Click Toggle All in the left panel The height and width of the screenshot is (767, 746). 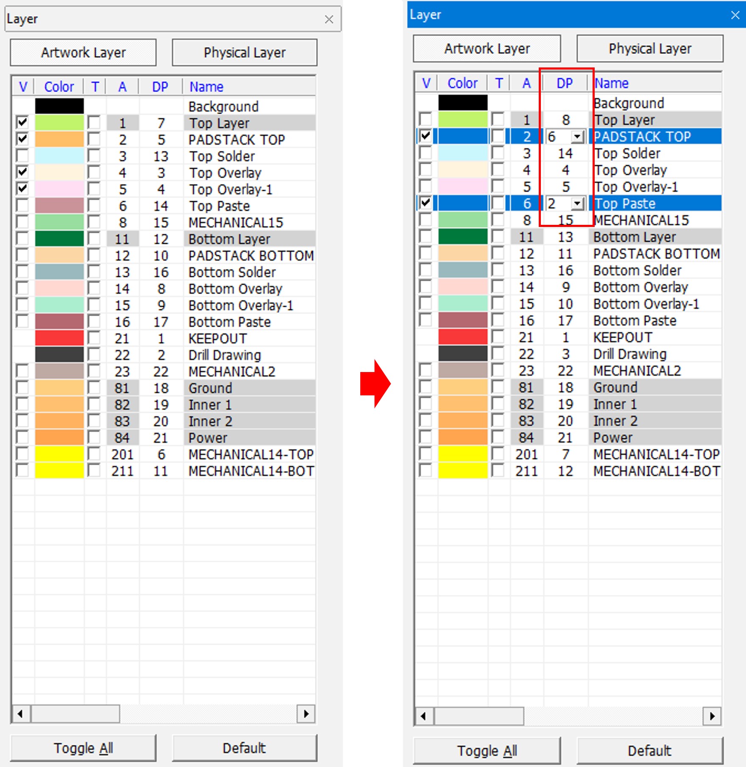(83, 748)
